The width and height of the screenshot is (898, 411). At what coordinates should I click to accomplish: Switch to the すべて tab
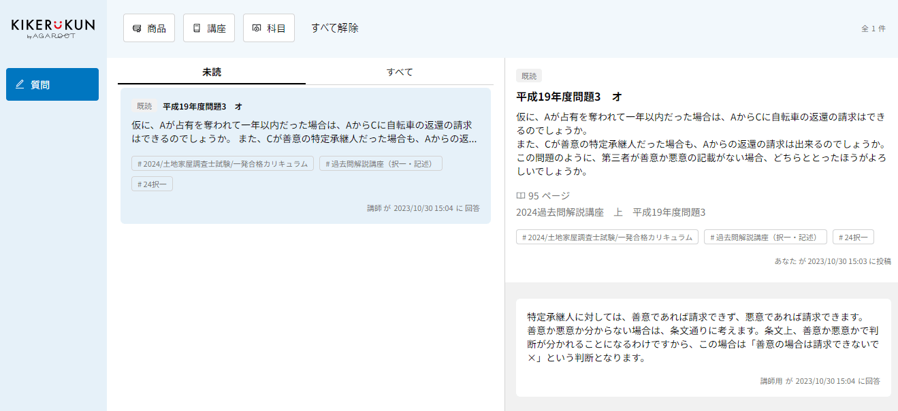pos(400,72)
